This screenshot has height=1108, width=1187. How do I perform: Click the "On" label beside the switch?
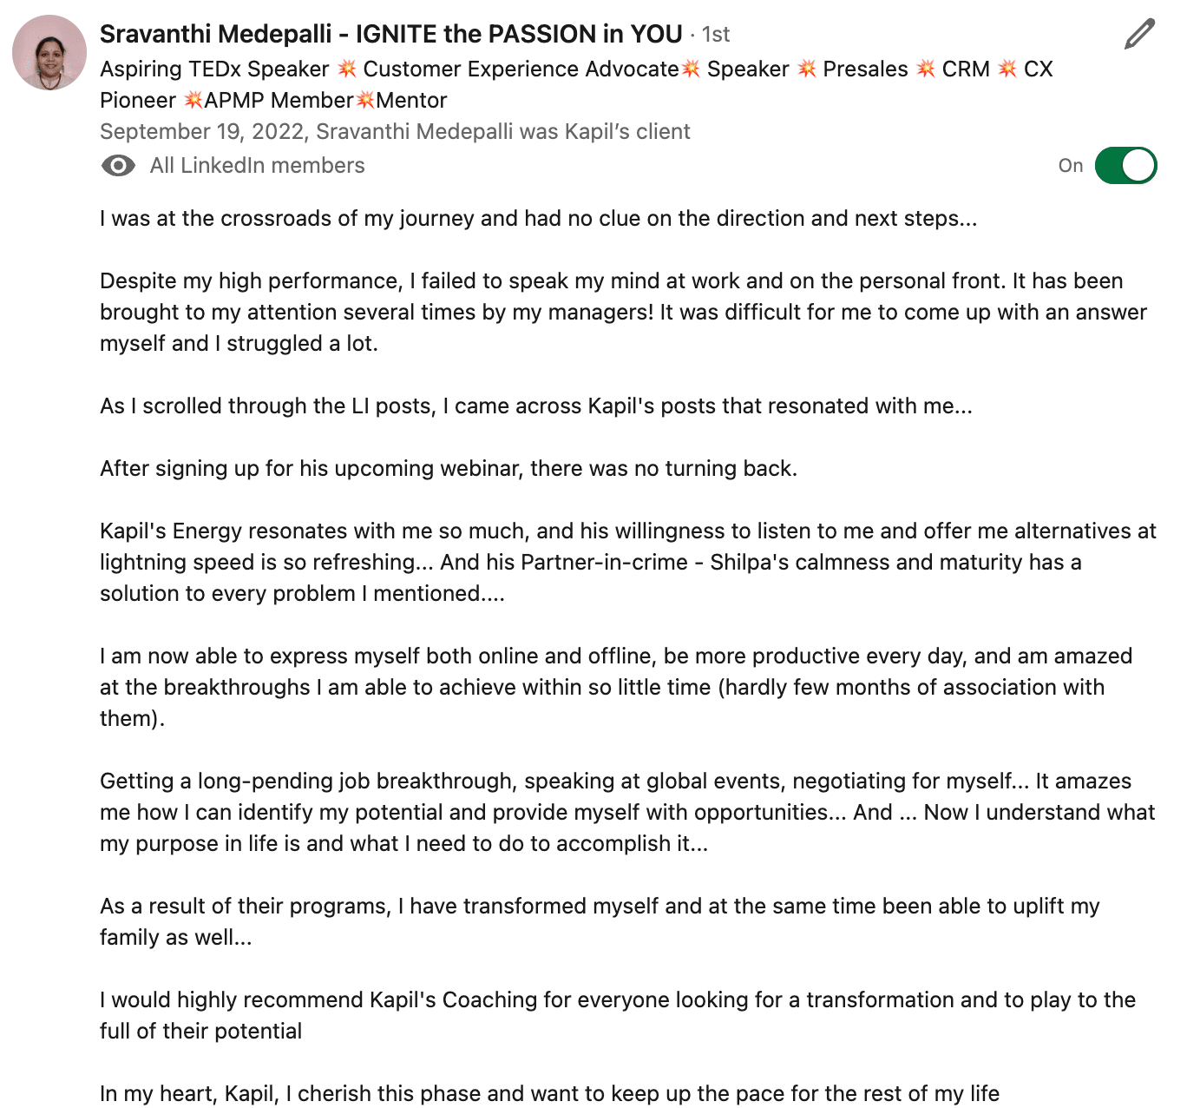coord(1070,166)
